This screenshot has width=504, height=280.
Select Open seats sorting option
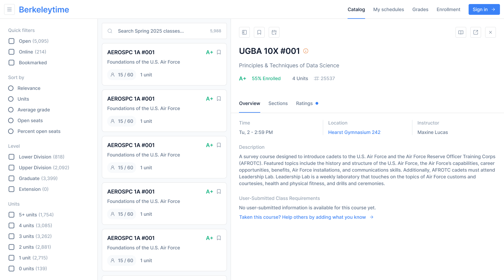click(x=11, y=120)
